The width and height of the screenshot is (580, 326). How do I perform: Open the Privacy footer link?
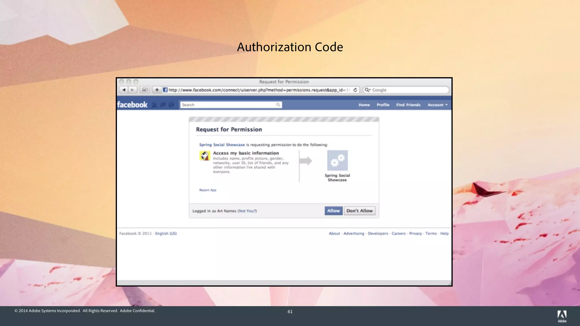[415, 234]
